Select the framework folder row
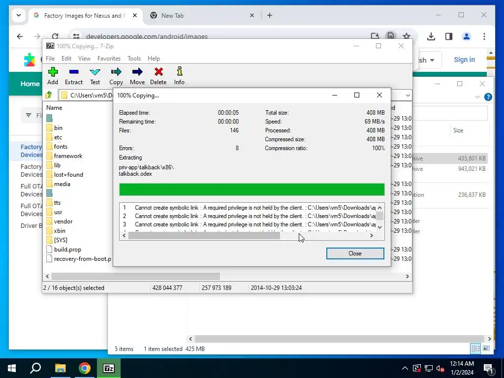Screen dimensions: 504x378 point(68,156)
